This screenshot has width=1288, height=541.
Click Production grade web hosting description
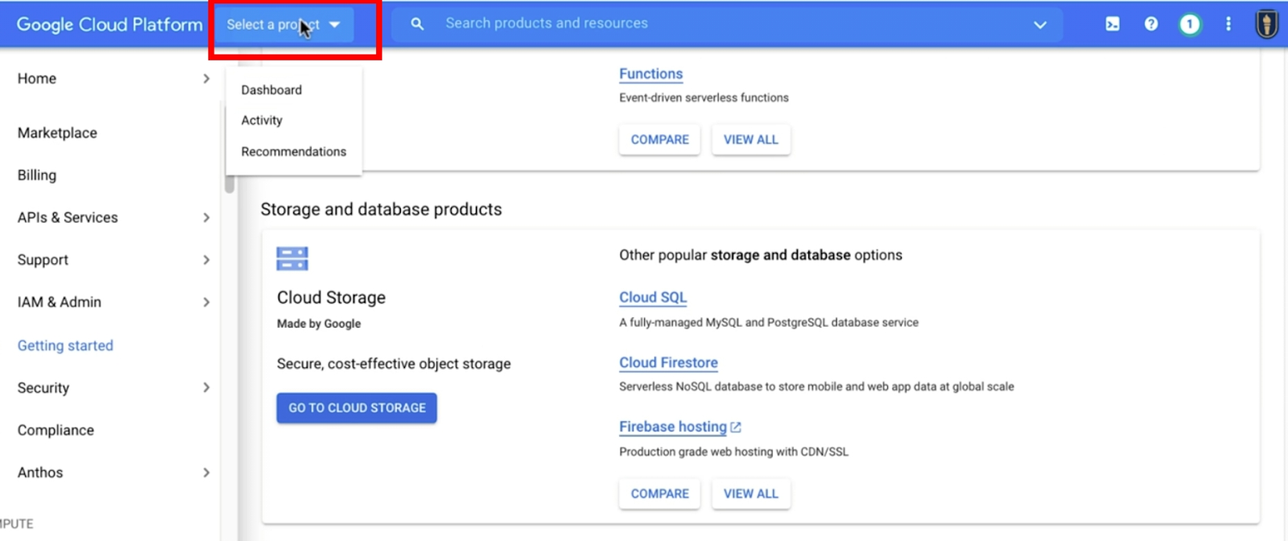tap(733, 452)
